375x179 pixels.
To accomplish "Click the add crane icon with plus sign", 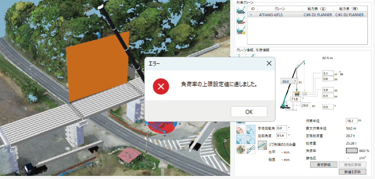I will coord(241,10).
